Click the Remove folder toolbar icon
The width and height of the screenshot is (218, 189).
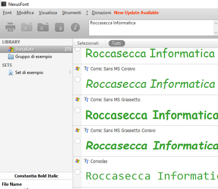point(43,27)
